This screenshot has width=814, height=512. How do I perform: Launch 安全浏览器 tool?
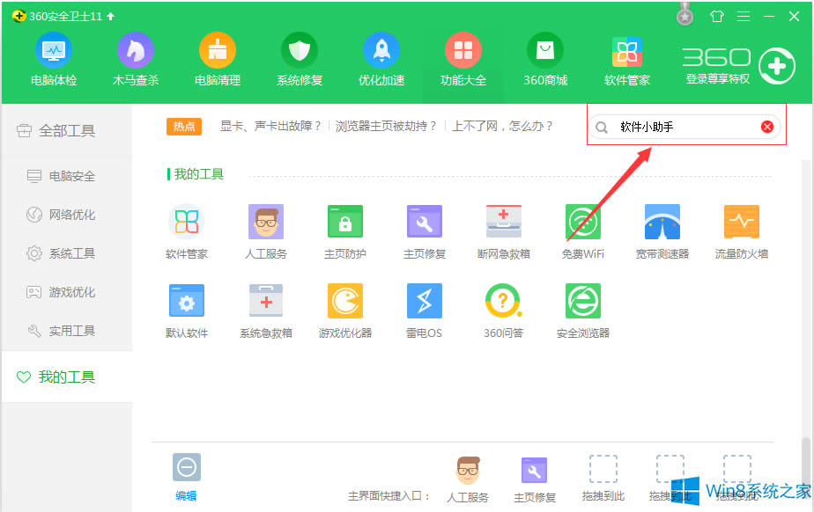(583, 311)
